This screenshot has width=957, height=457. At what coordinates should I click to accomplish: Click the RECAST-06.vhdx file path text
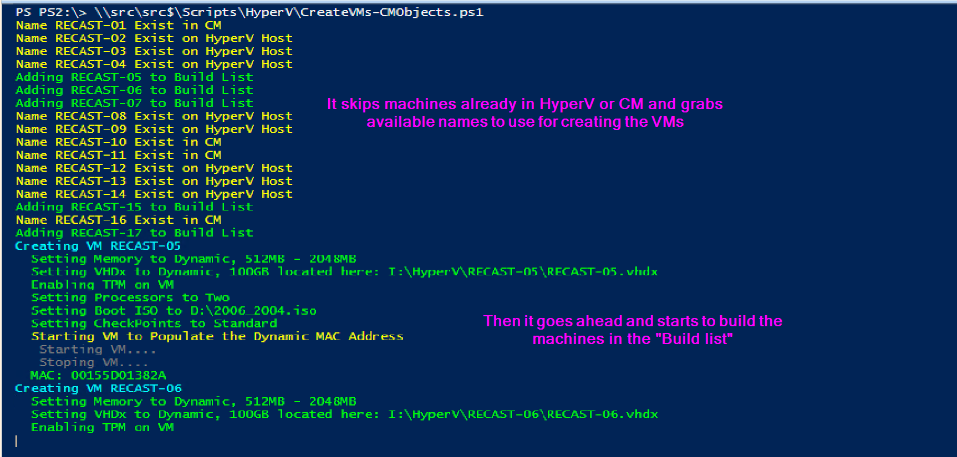[522, 414]
